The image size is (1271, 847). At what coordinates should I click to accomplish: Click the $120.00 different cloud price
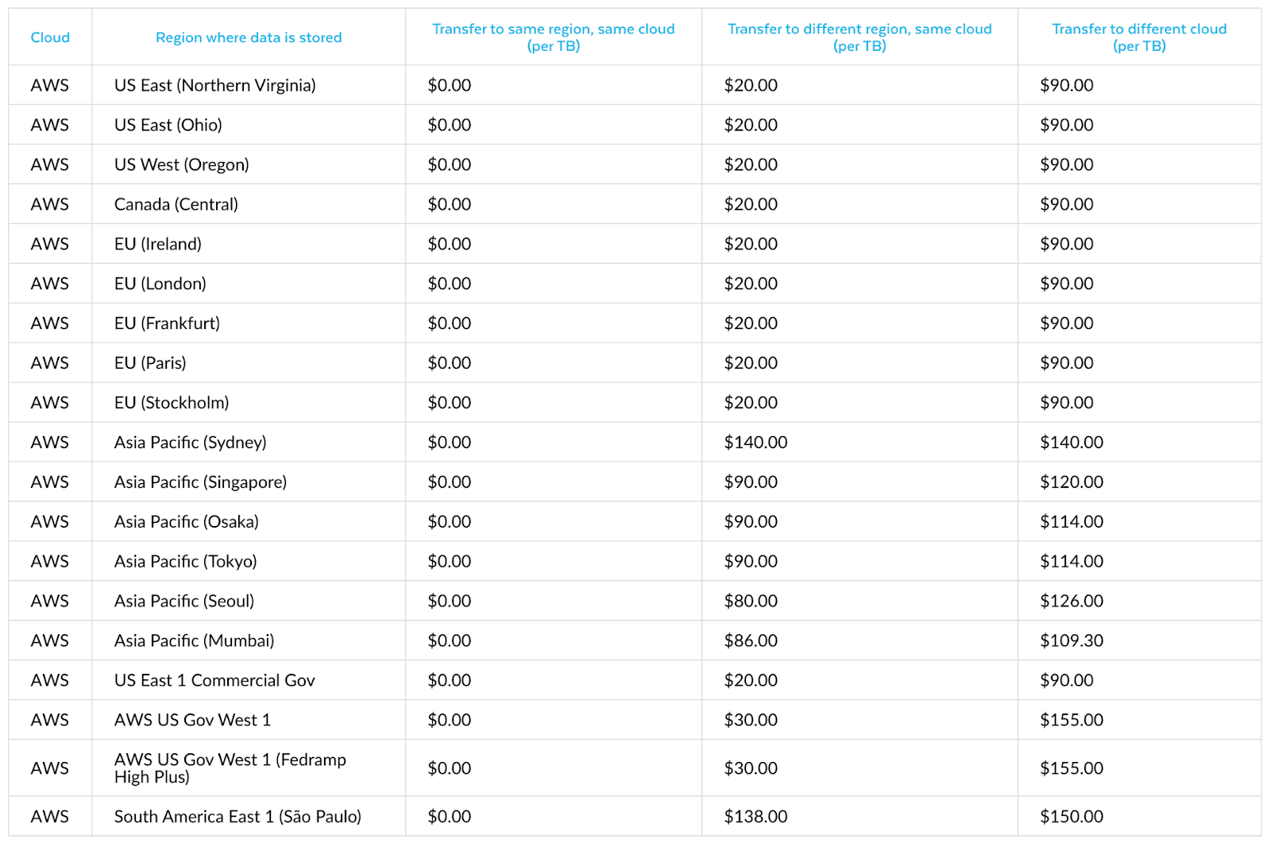tap(1072, 482)
